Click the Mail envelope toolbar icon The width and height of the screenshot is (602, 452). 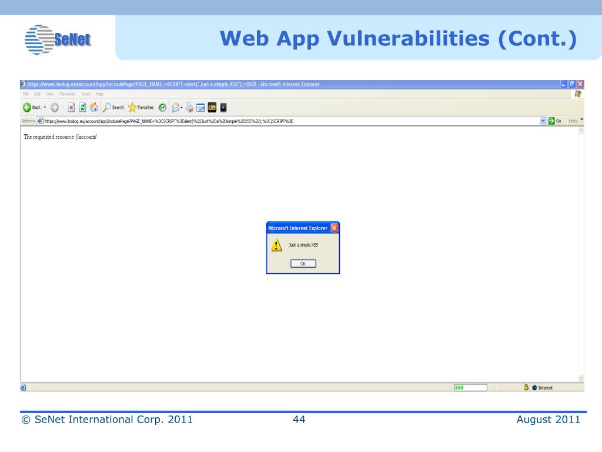click(175, 108)
